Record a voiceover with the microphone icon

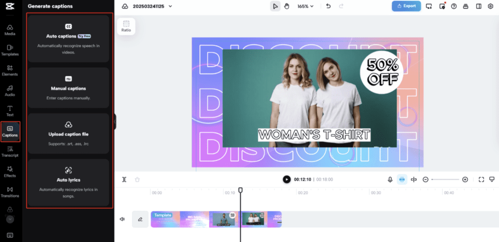[390, 179]
